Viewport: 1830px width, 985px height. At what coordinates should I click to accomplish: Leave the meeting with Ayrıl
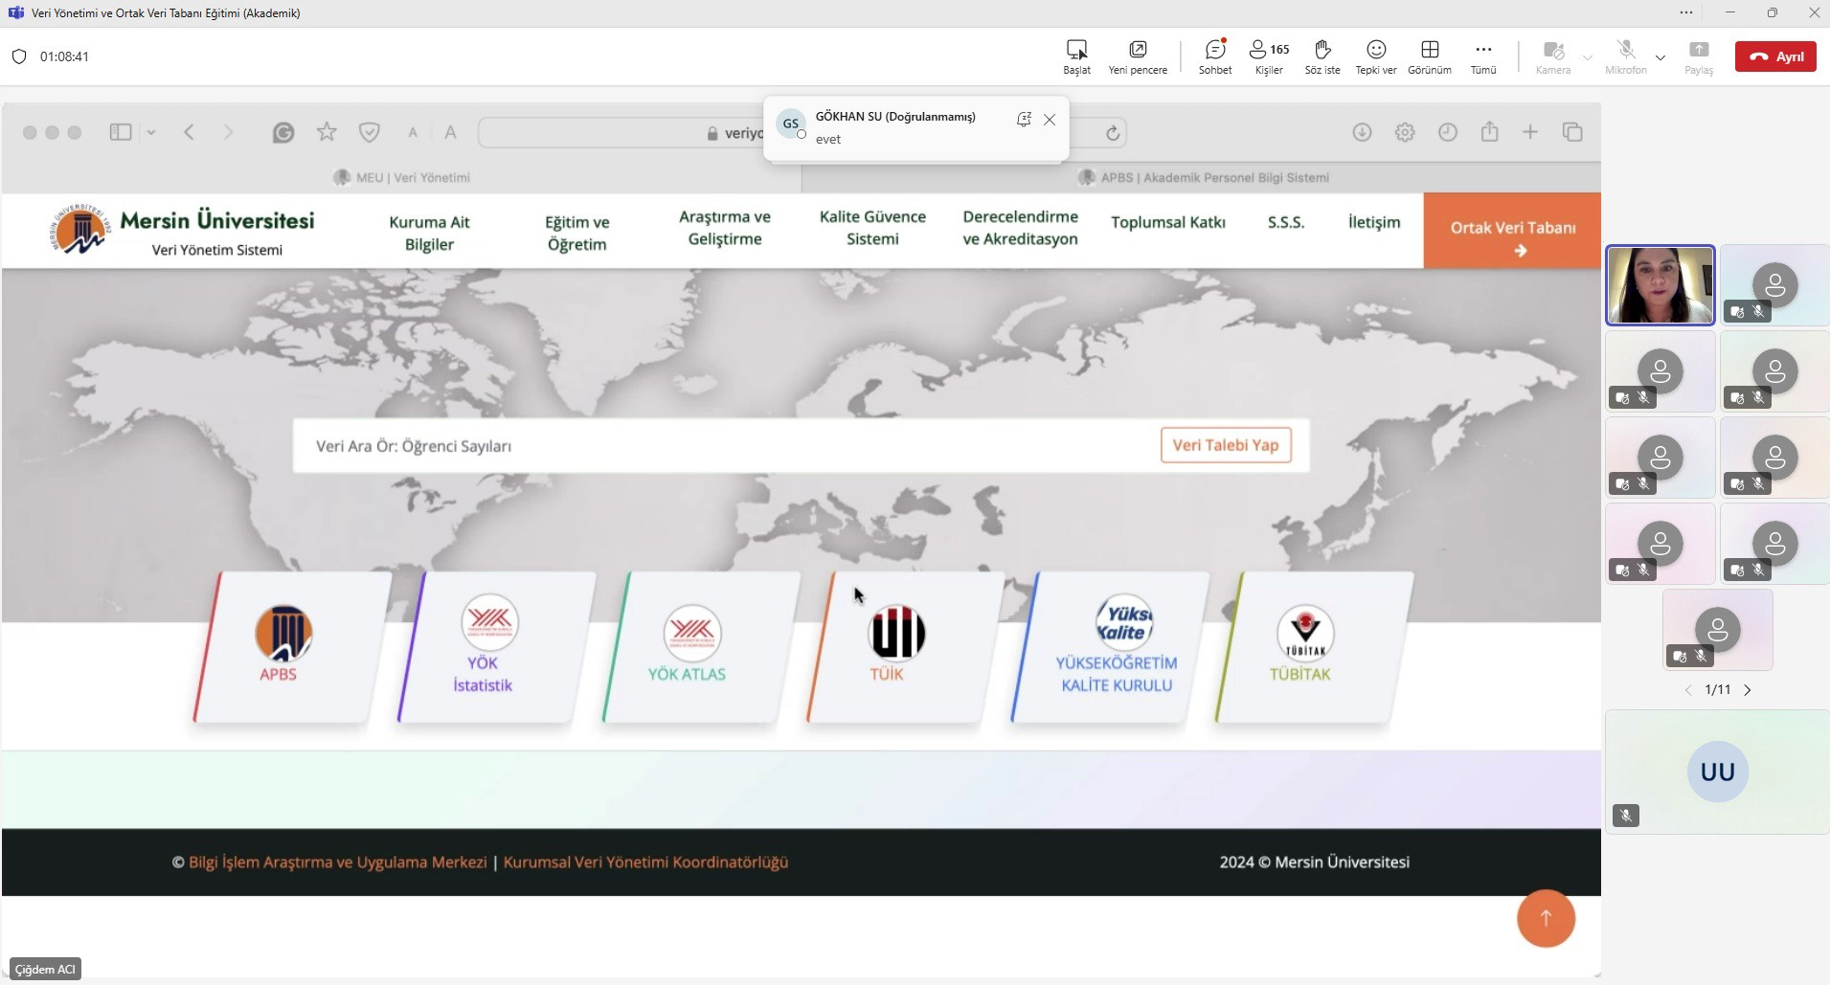[1775, 56]
